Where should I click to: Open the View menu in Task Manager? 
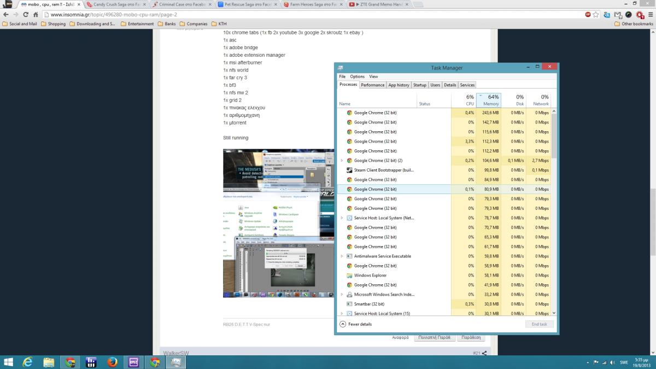click(373, 77)
